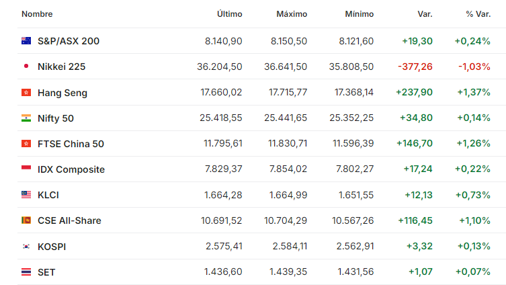Open the Hang Seng index link
Screen dimensions: 506x285
62,92
